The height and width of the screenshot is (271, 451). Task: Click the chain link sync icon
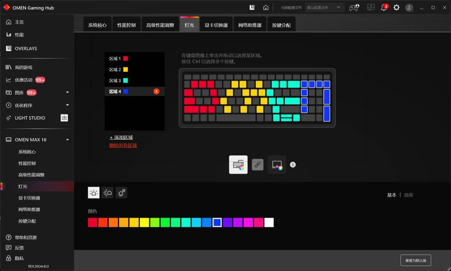click(258, 165)
